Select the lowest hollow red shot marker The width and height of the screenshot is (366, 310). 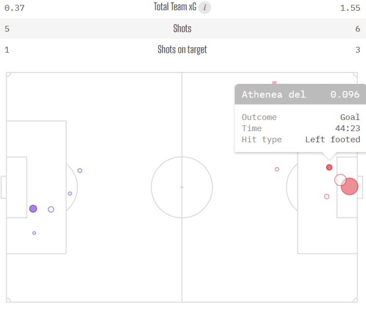click(x=327, y=197)
